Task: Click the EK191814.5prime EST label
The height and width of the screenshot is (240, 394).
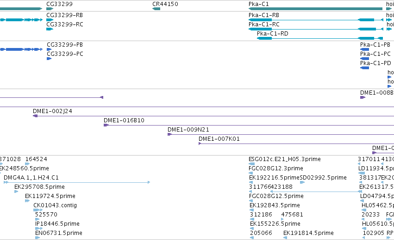Action: (x=308, y=233)
